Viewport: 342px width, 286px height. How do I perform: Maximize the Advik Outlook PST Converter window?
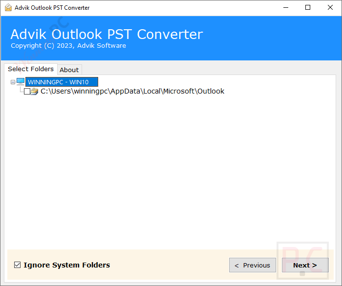coord(308,8)
